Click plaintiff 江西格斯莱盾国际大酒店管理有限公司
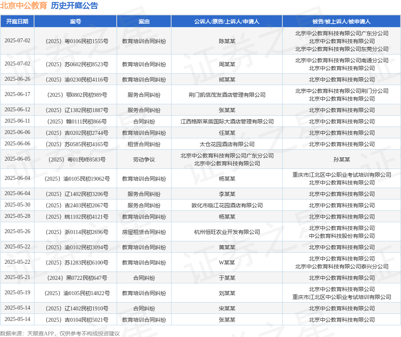Image resolution: width=401 pixels, height=337 pixels. (227, 121)
